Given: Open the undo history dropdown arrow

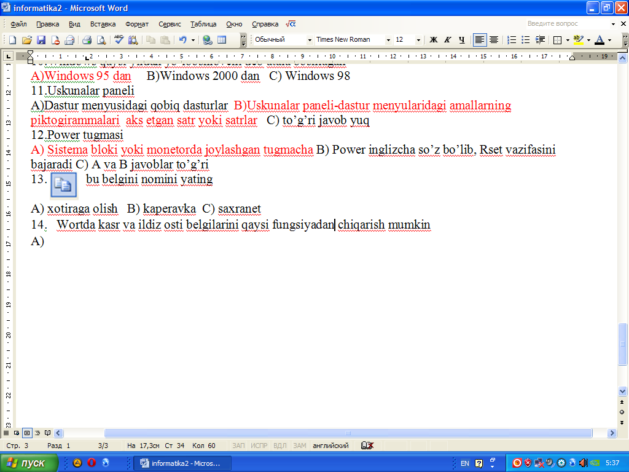Looking at the screenshot, I should click(193, 40).
